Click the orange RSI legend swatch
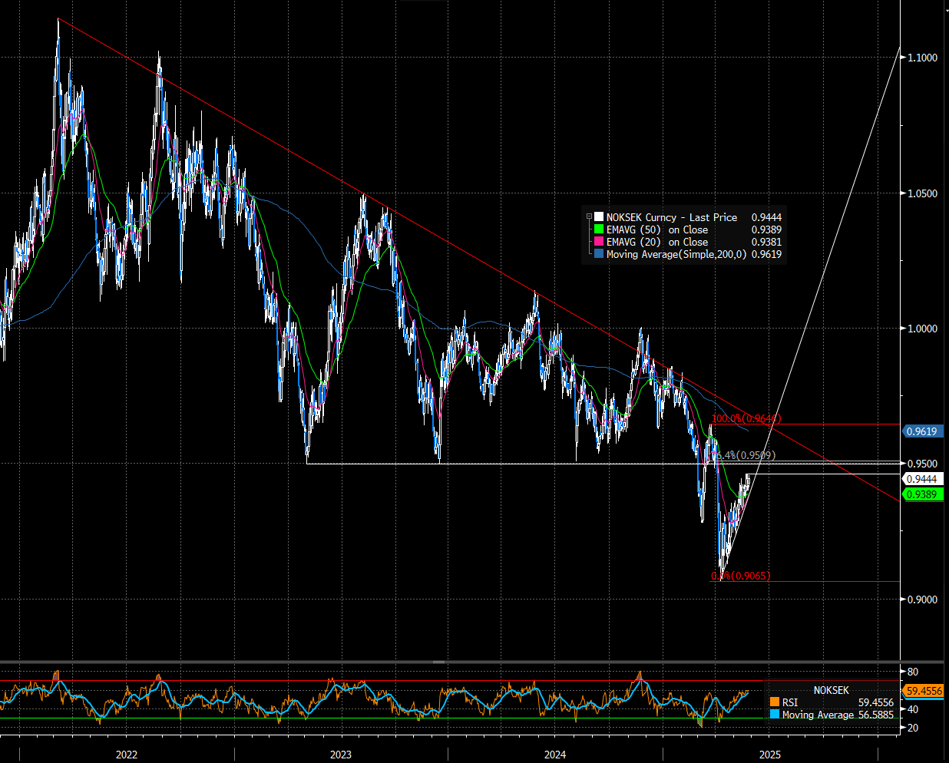 [775, 702]
